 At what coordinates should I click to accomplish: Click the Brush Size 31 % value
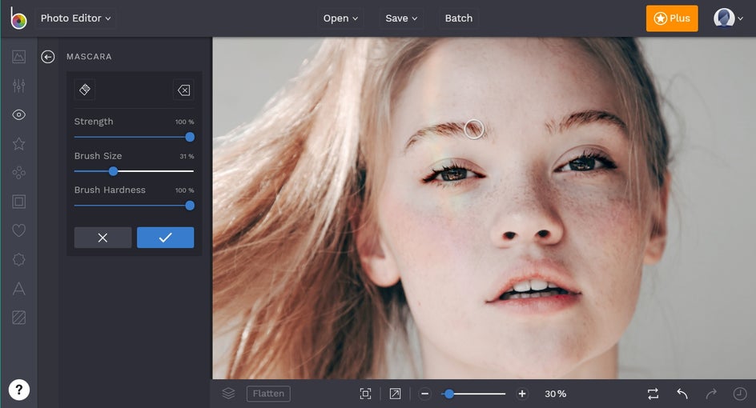pos(187,156)
